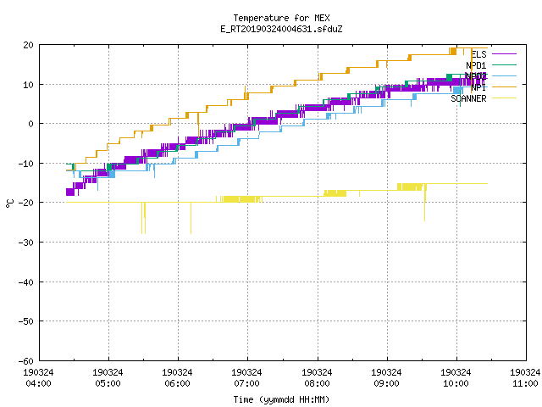Viewport: 542px width, 407px height.
Task: Click the x-axis tick label 04:00
Action: 38,383
